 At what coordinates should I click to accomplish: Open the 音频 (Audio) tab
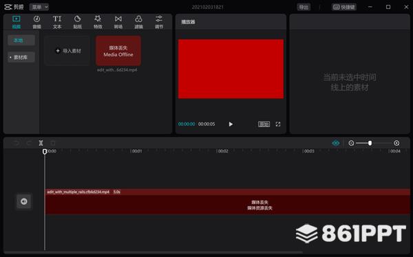point(36,22)
